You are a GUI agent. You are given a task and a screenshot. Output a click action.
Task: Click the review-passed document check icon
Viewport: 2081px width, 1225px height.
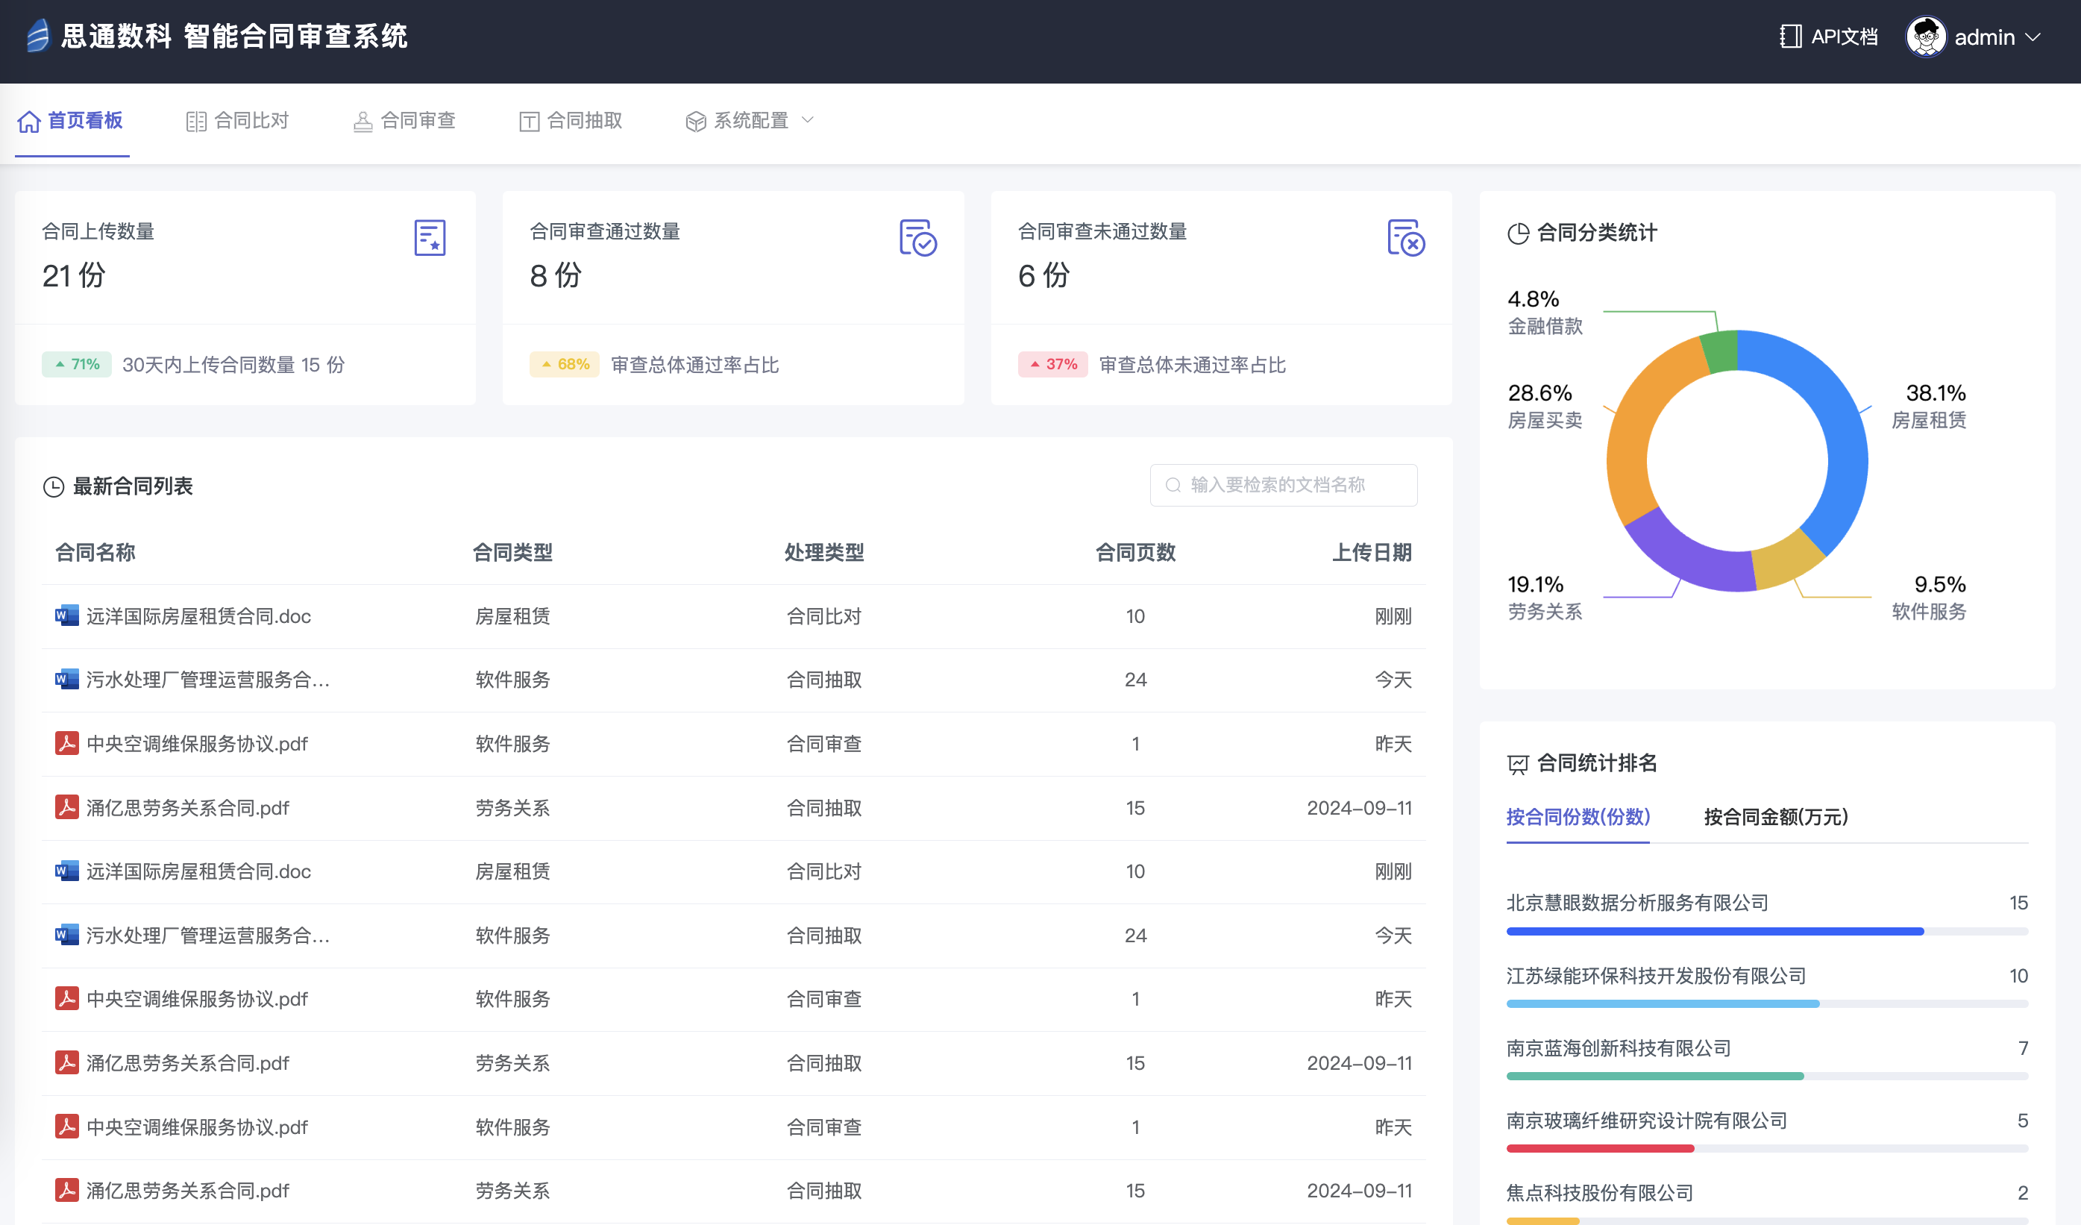(917, 238)
